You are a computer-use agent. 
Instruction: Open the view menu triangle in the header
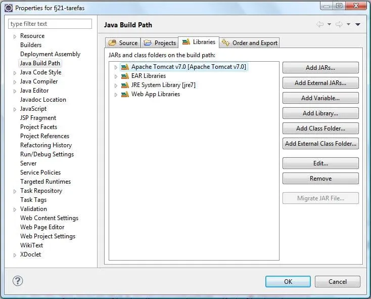coord(358,24)
